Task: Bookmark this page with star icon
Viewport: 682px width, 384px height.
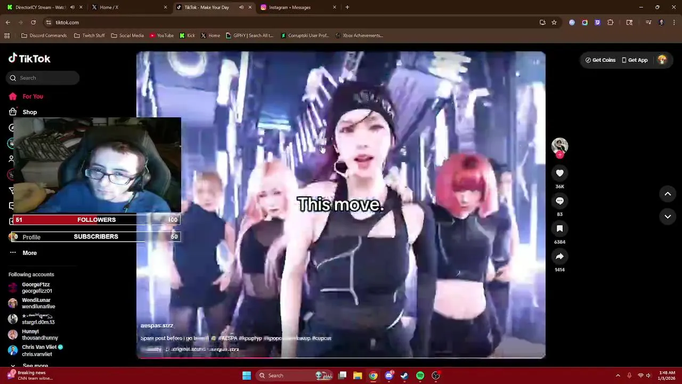Action: 554,22
